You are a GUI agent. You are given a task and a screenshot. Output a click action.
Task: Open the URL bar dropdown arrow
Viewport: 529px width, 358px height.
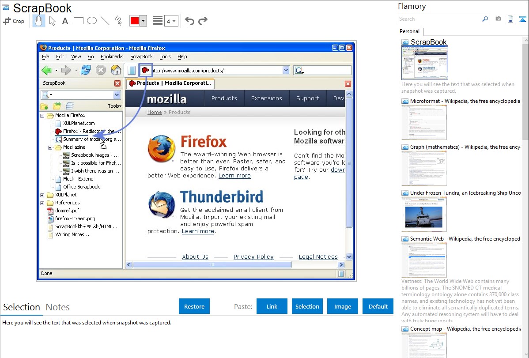point(286,70)
